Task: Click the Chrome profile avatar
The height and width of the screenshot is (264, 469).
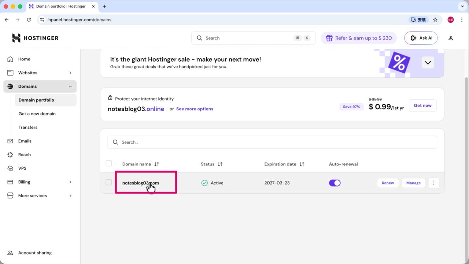Action: [451, 20]
